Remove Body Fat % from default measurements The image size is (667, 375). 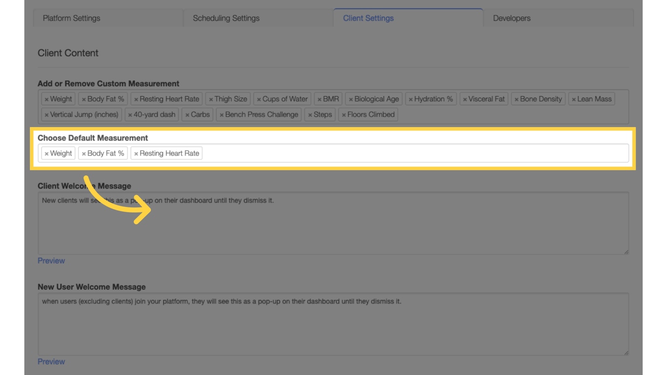(84, 154)
